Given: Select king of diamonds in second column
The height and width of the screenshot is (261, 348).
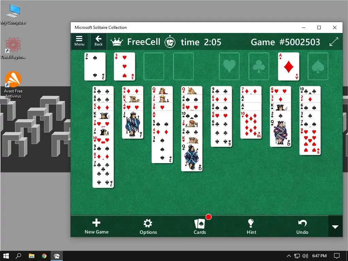Looking at the screenshot, I should [133, 99].
